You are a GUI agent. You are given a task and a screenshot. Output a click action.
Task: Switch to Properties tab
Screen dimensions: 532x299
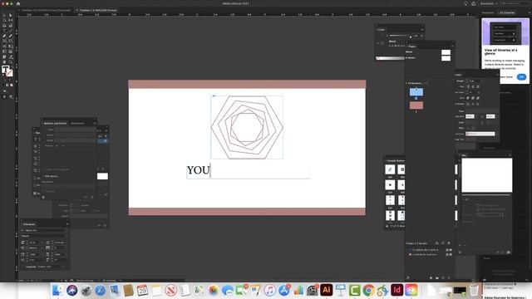pos(488,12)
